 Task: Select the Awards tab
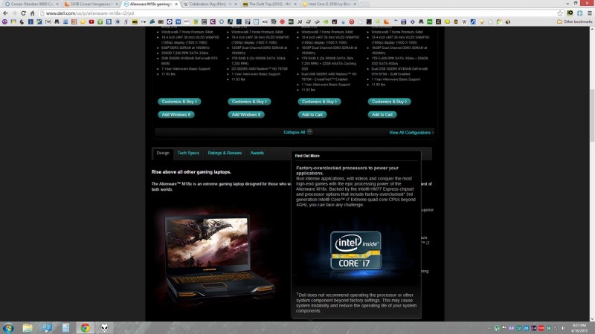tap(257, 153)
